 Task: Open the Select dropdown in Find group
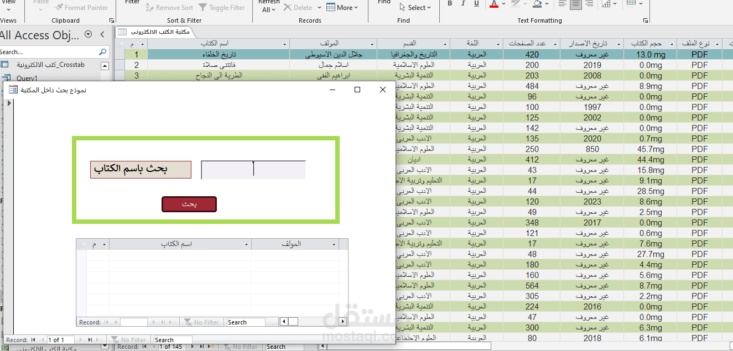[x=415, y=8]
